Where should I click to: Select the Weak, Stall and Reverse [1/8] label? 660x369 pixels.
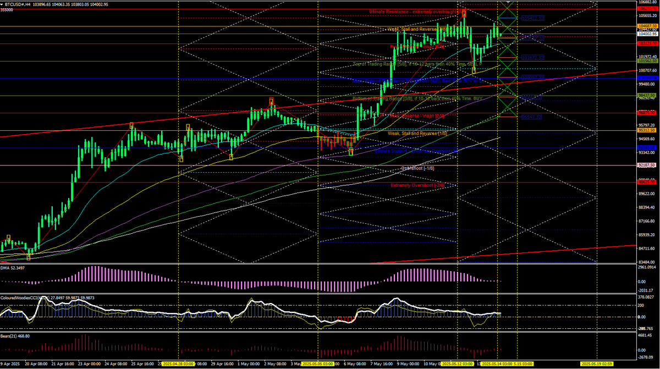pyautogui.click(x=417, y=133)
